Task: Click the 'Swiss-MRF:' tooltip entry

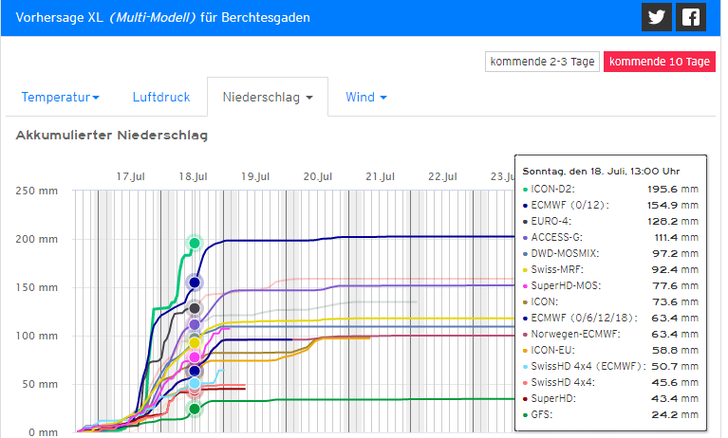Action: (557, 269)
